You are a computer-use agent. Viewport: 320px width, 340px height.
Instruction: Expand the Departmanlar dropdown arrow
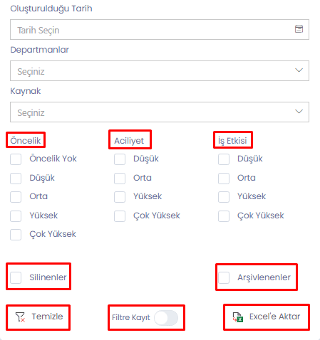299,70
